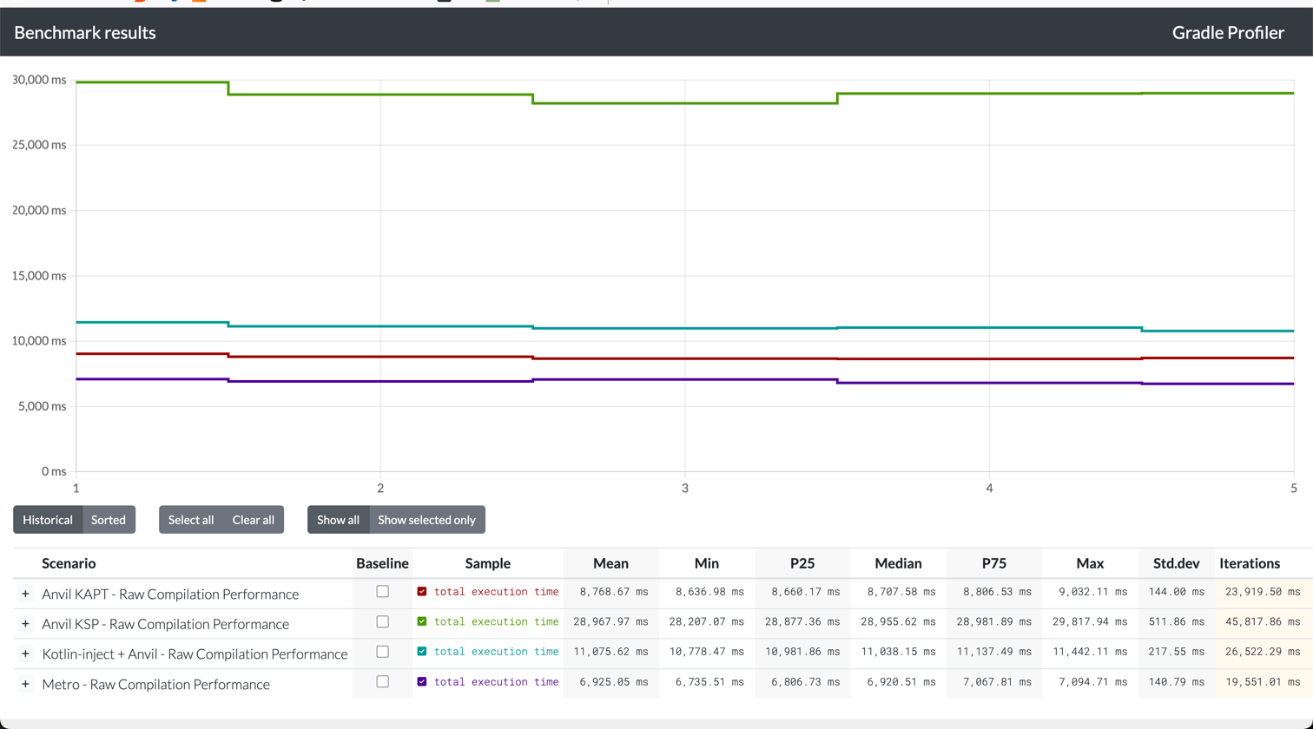Mark Metro scenario as baseline

pyautogui.click(x=382, y=682)
